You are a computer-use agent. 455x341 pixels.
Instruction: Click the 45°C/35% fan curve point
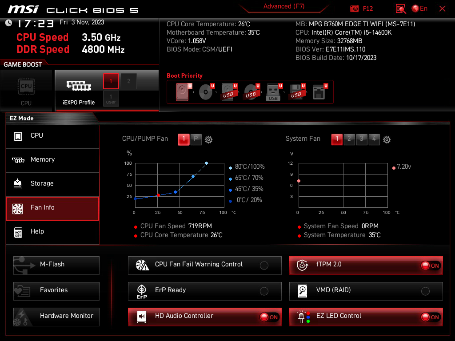(x=175, y=192)
